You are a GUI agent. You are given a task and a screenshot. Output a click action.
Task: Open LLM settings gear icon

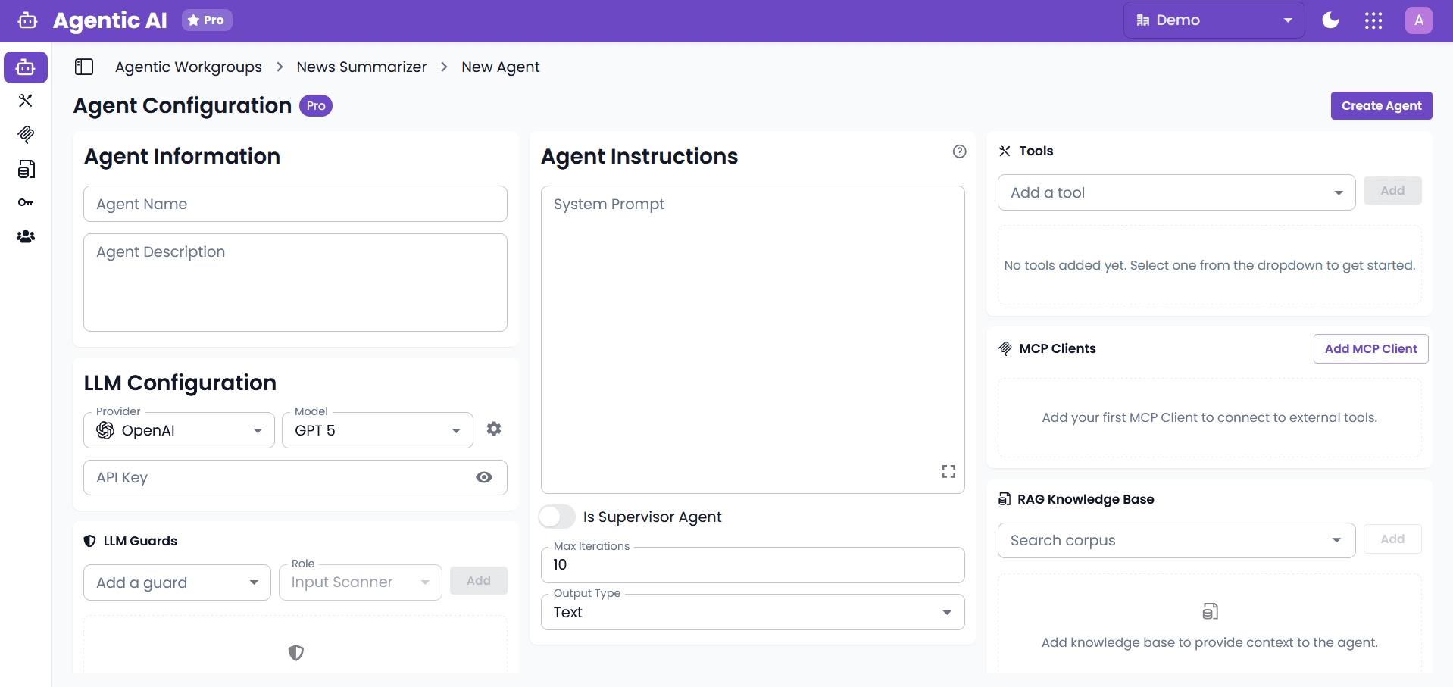pyautogui.click(x=494, y=429)
